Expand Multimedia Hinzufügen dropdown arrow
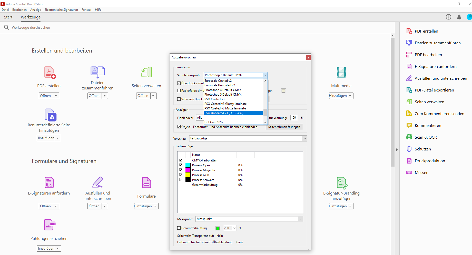Viewport: 472px width, 255px height. click(x=350, y=96)
